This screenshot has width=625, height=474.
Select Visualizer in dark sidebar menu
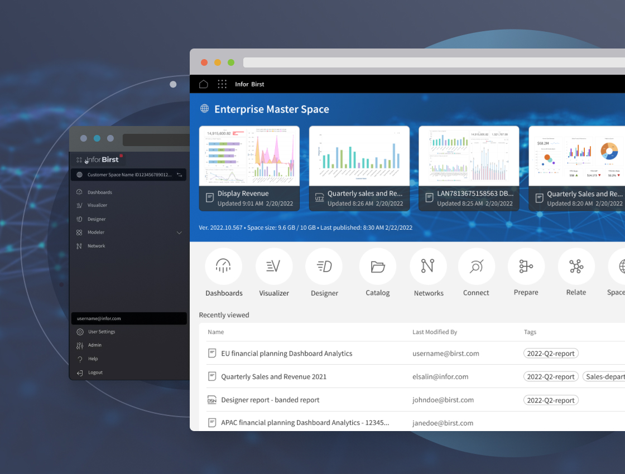(x=97, y=205)
